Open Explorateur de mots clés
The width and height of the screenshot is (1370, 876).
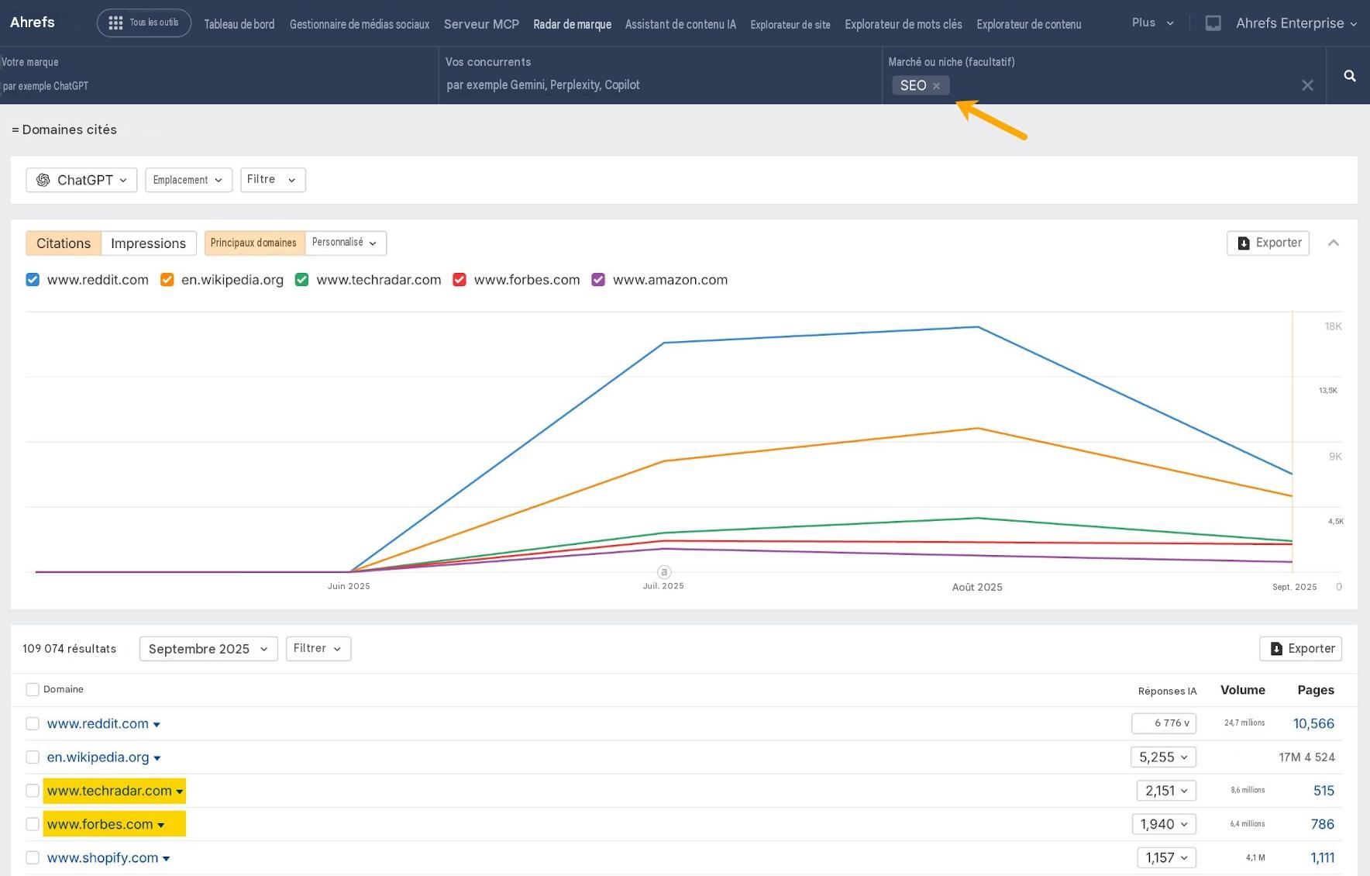coord(904,24)
